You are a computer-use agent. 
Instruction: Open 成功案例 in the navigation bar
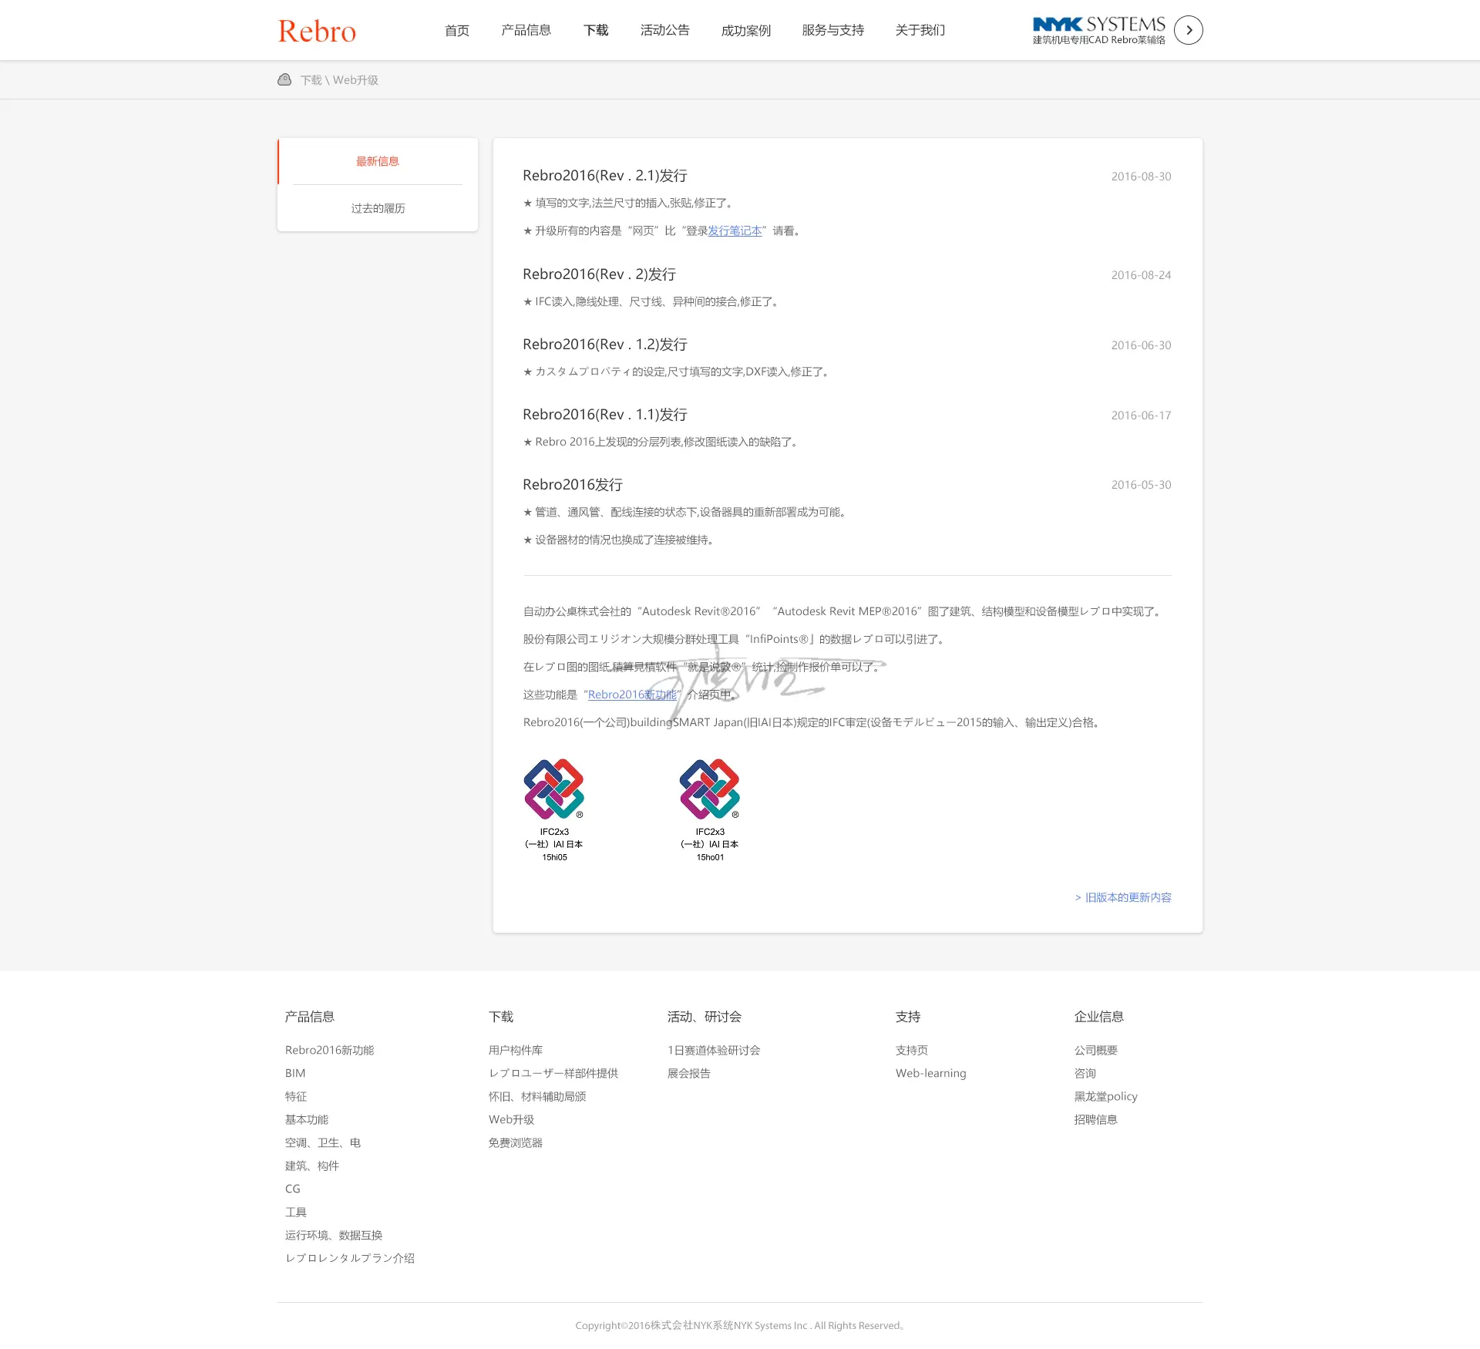(x=746, y=30)
